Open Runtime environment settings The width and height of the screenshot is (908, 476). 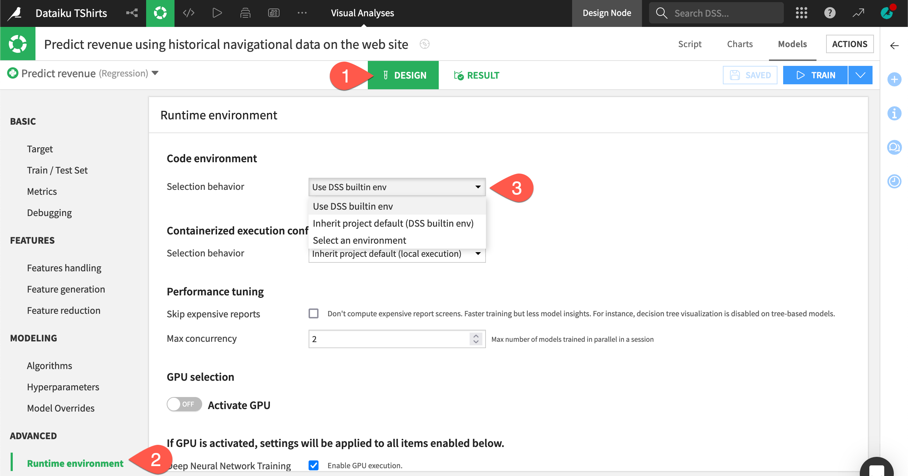point(75,463)
